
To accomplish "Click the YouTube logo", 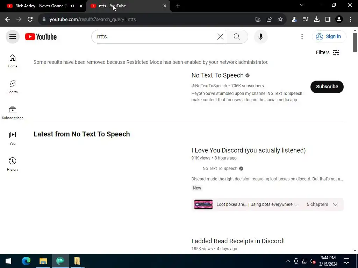I will [41, 37].
